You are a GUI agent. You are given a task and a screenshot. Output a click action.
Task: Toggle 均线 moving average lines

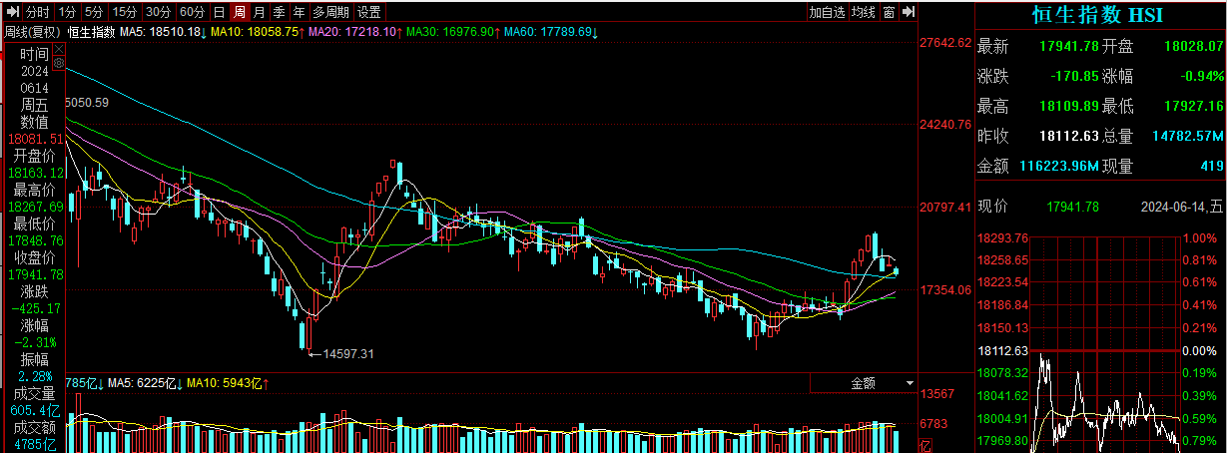click(863, 12)
